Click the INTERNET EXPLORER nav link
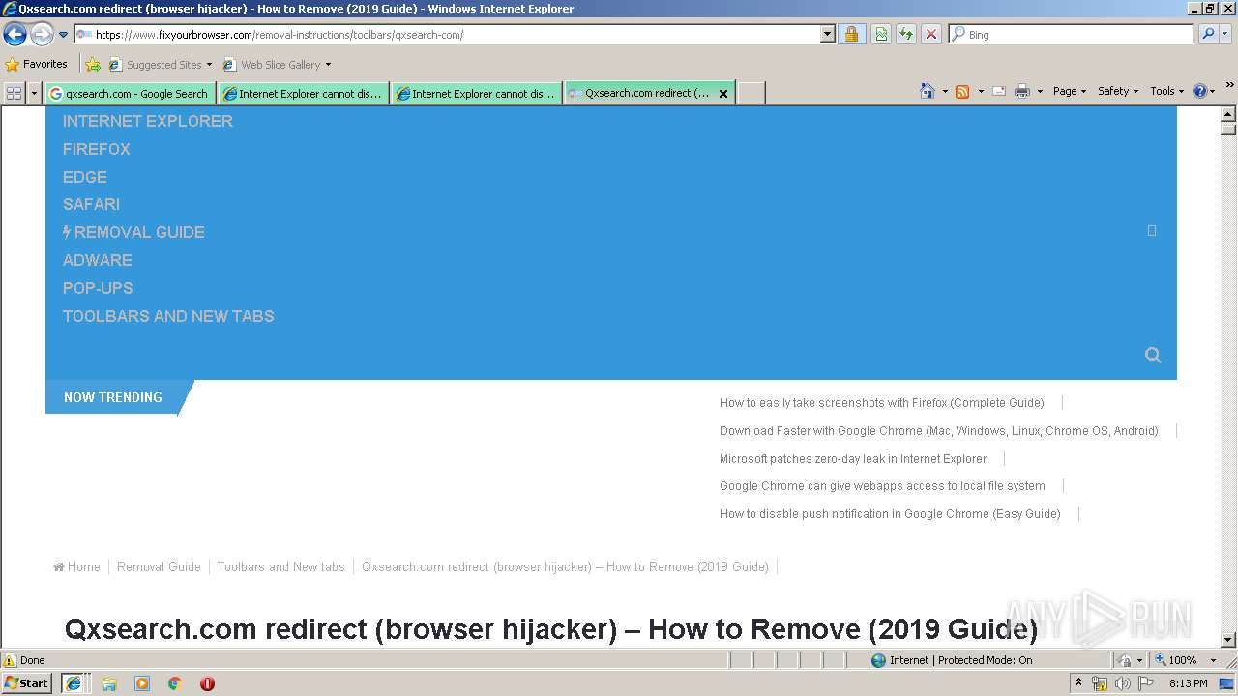 click(148, 121)
